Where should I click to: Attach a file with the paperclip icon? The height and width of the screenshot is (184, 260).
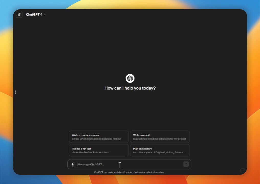pos(73,165)
